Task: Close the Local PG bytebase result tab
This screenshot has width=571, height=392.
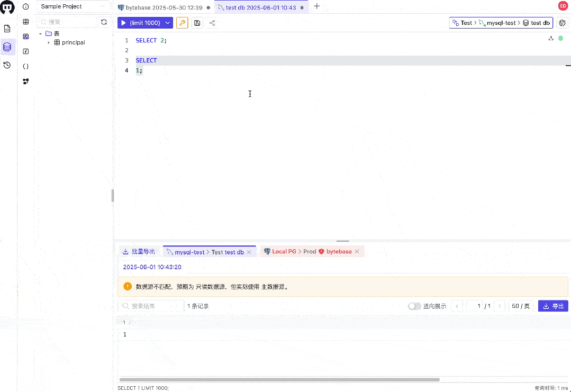Action: (357, 251)
